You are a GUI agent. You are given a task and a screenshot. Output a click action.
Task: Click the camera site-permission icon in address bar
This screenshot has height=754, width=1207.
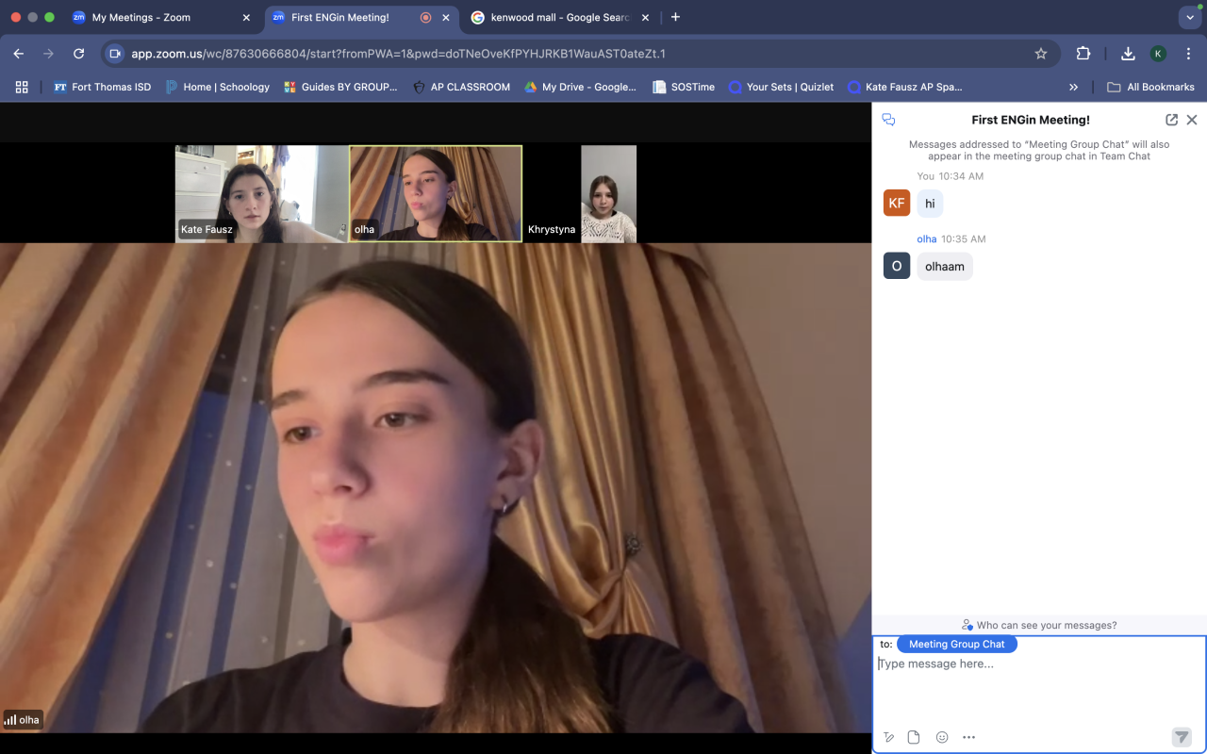pos(115,54)
